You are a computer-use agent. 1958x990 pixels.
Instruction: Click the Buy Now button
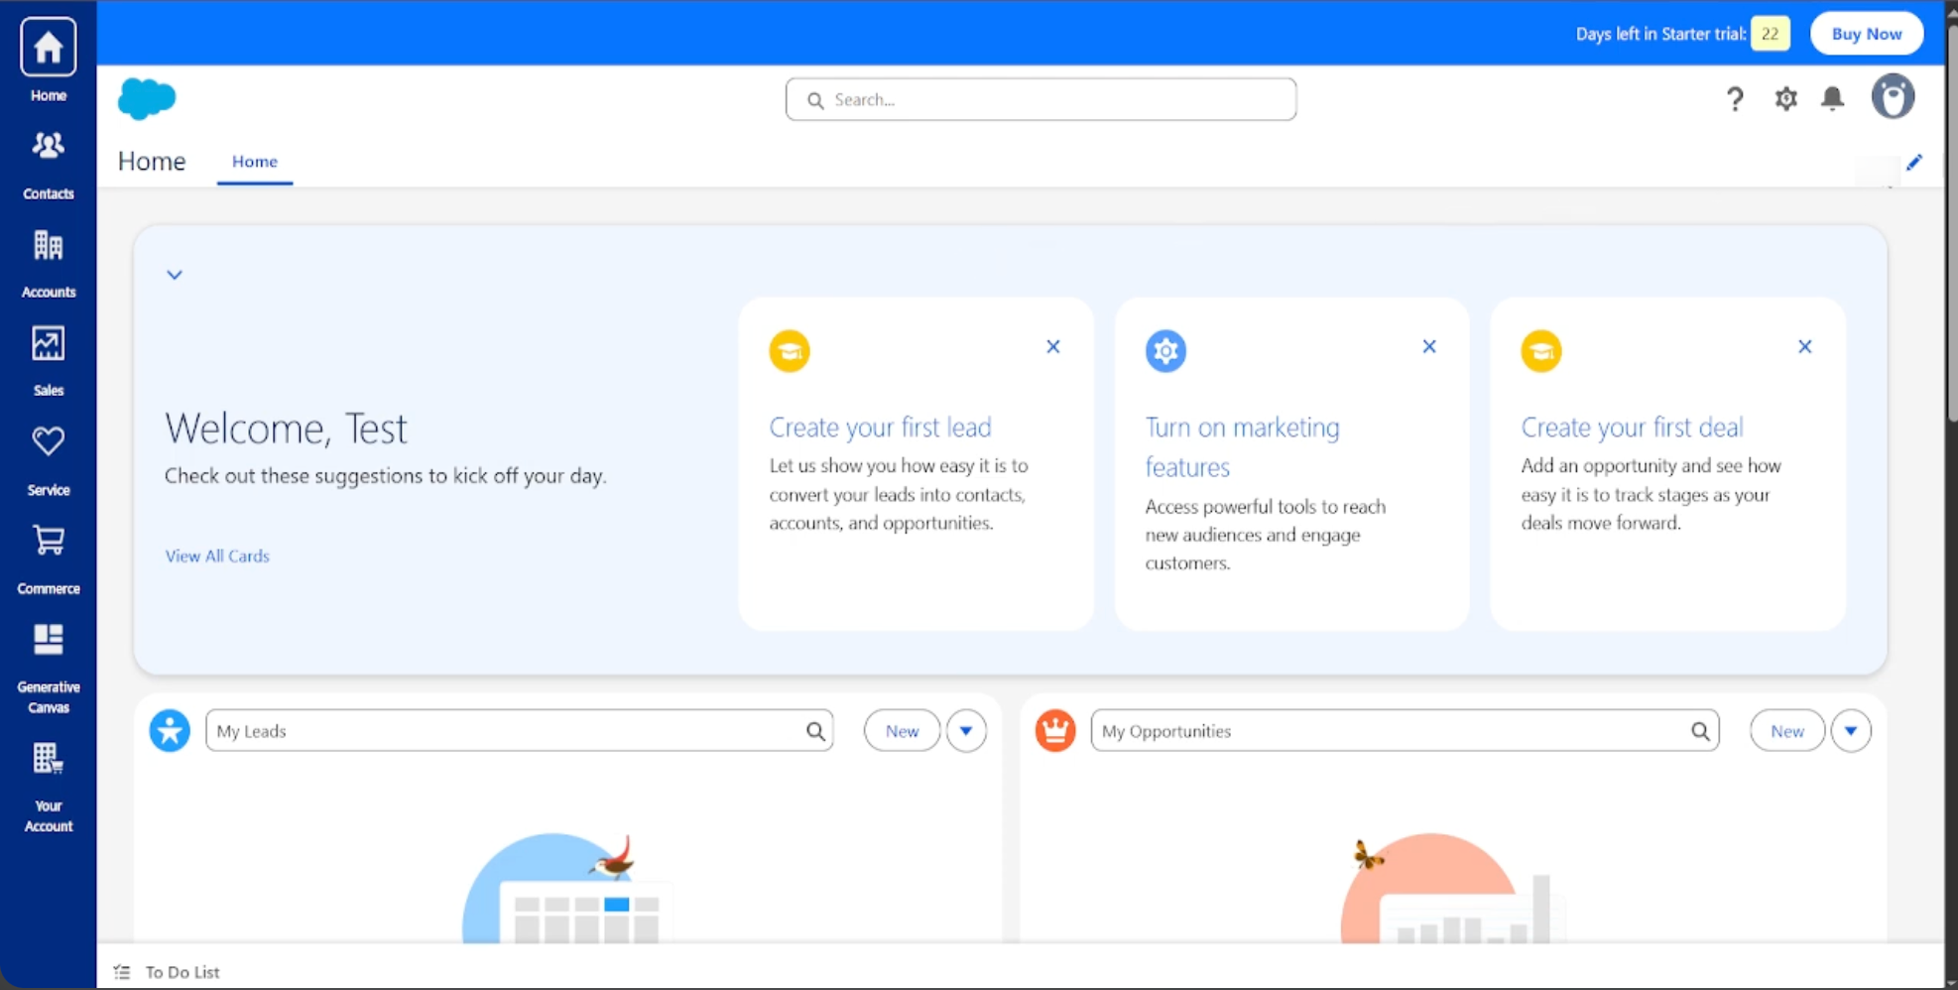click(1866, 34)
